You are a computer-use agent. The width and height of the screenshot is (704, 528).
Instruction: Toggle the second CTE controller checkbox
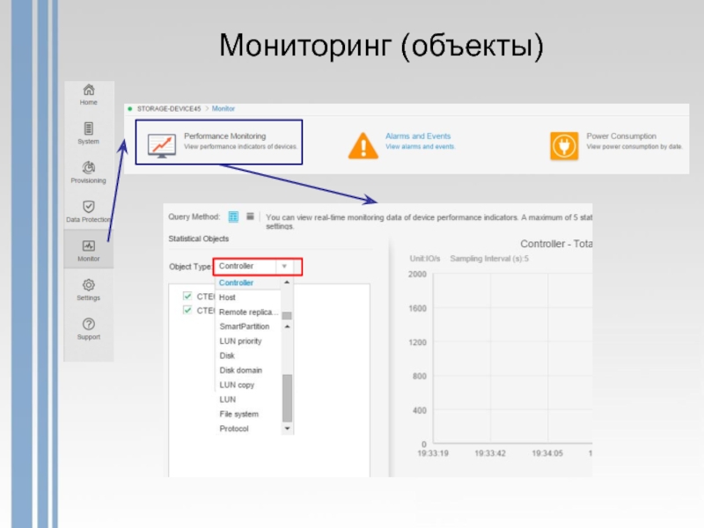tap(187, 310)
